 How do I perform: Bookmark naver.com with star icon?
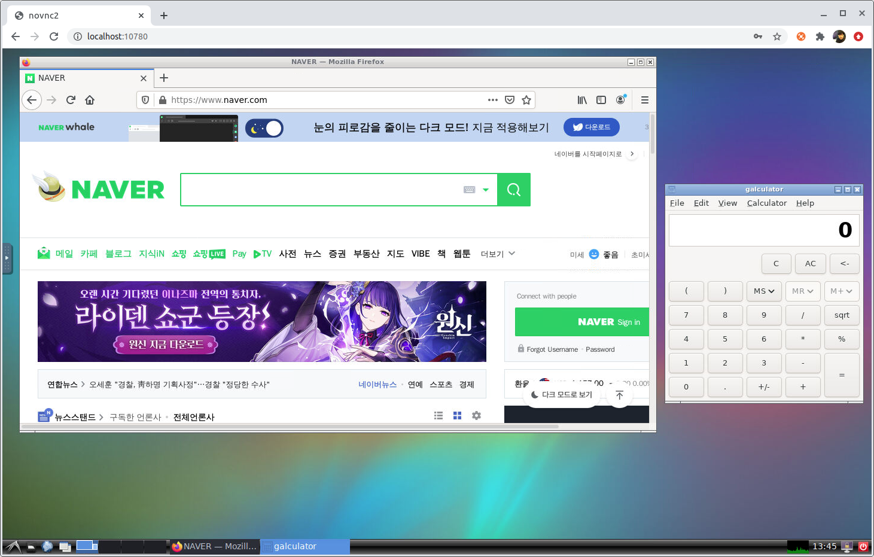[x=526, y=100]
